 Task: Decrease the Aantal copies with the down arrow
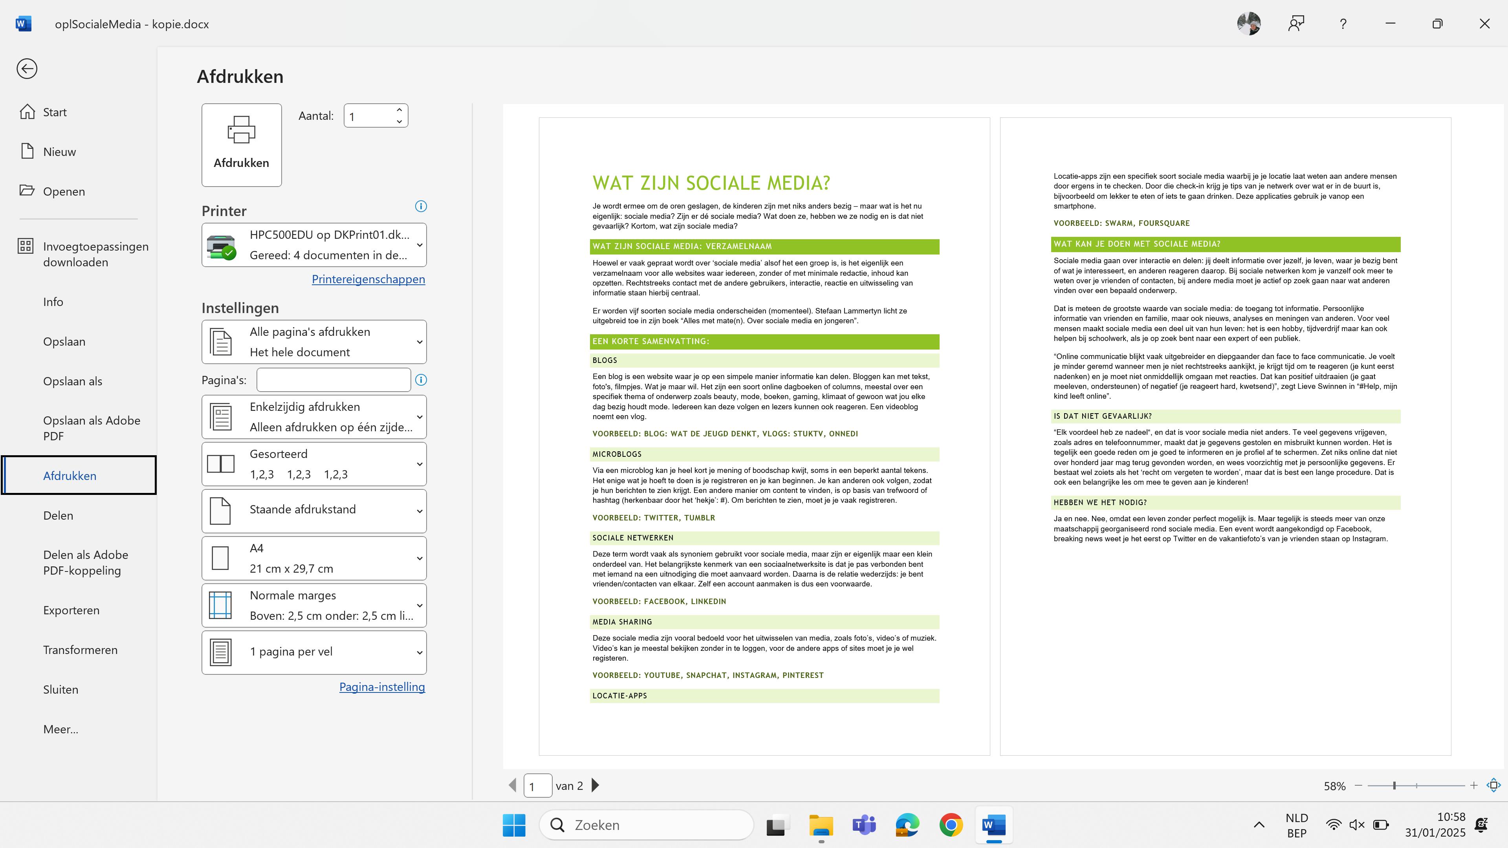point(399,122)
